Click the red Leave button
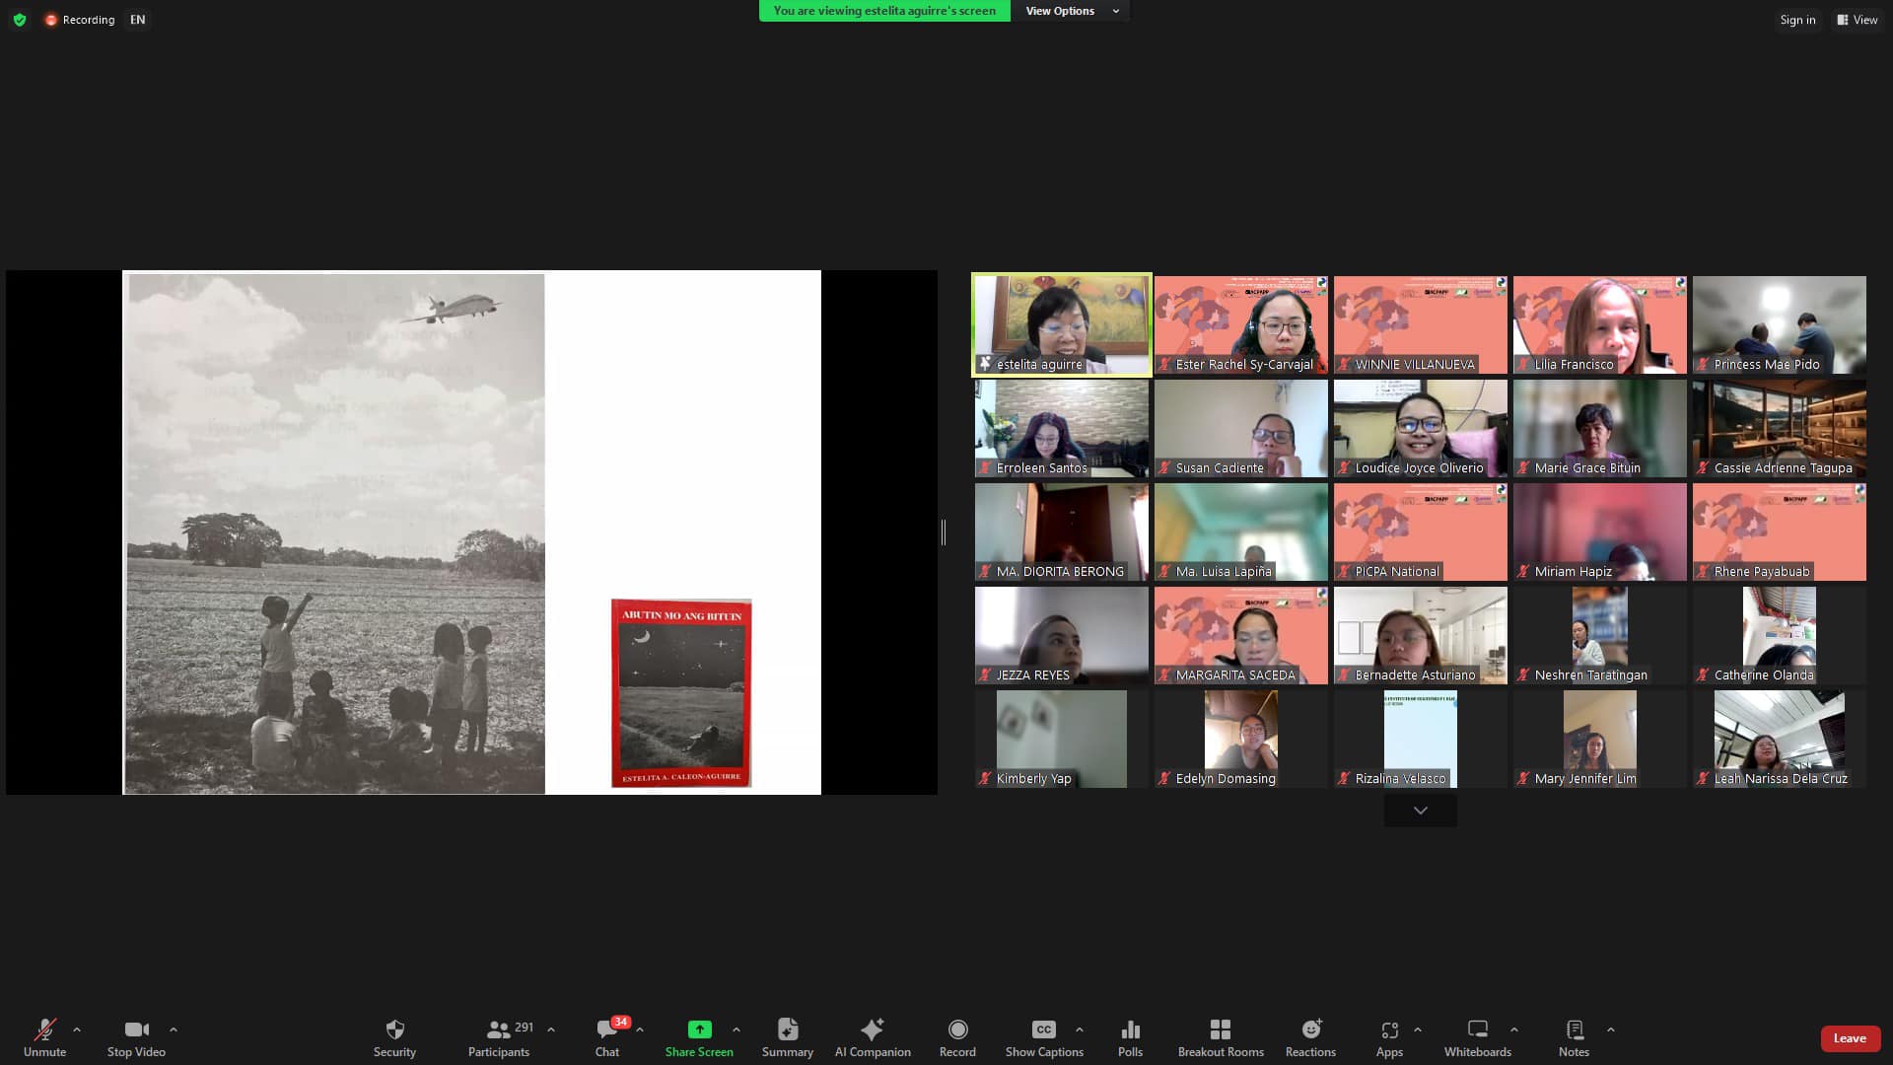This screenshot has height=1065, width=1893. tap(1850, 1038)
